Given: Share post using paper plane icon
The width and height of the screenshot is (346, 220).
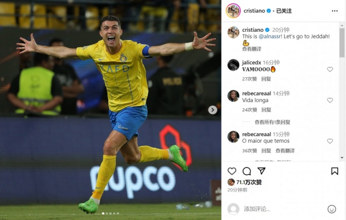Looking at the screenshot, I should tap(261, 171).
